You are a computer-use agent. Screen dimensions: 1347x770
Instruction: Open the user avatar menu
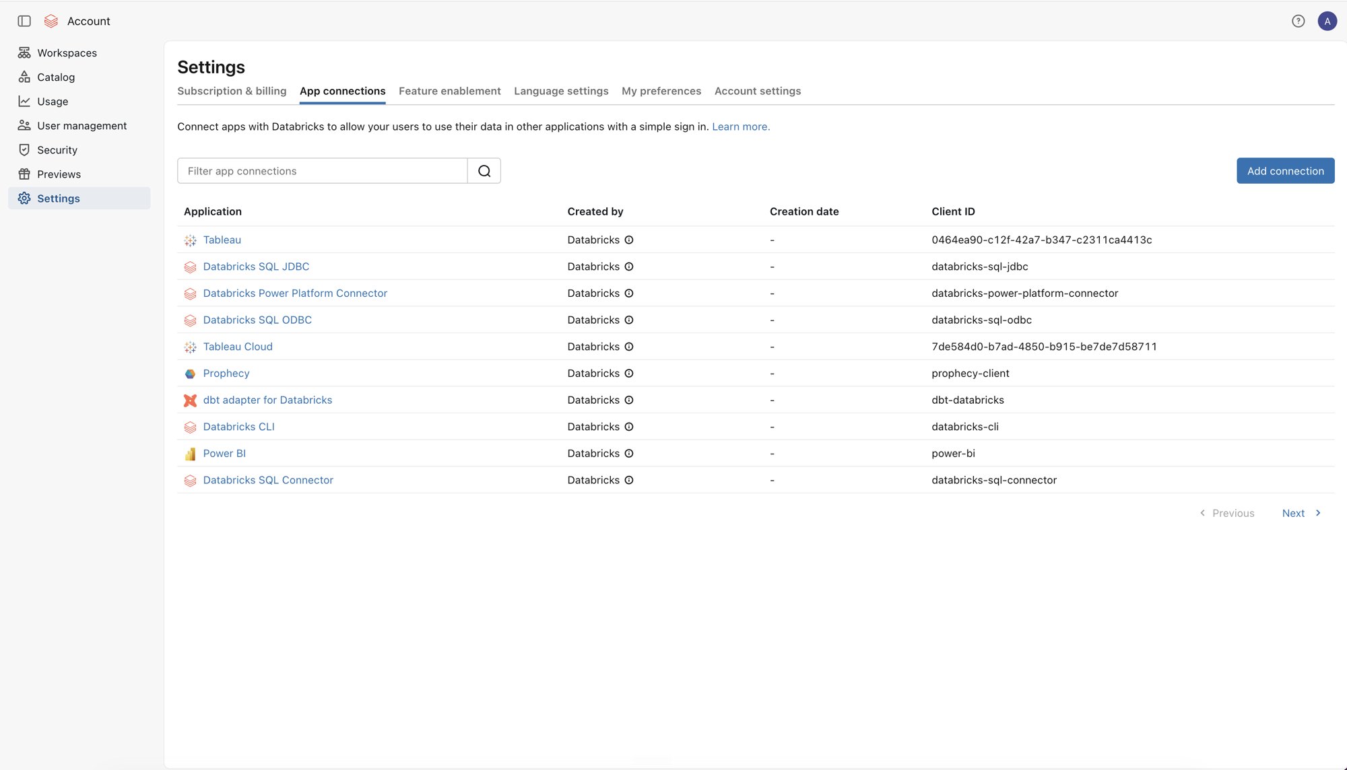coord(1327,21)
